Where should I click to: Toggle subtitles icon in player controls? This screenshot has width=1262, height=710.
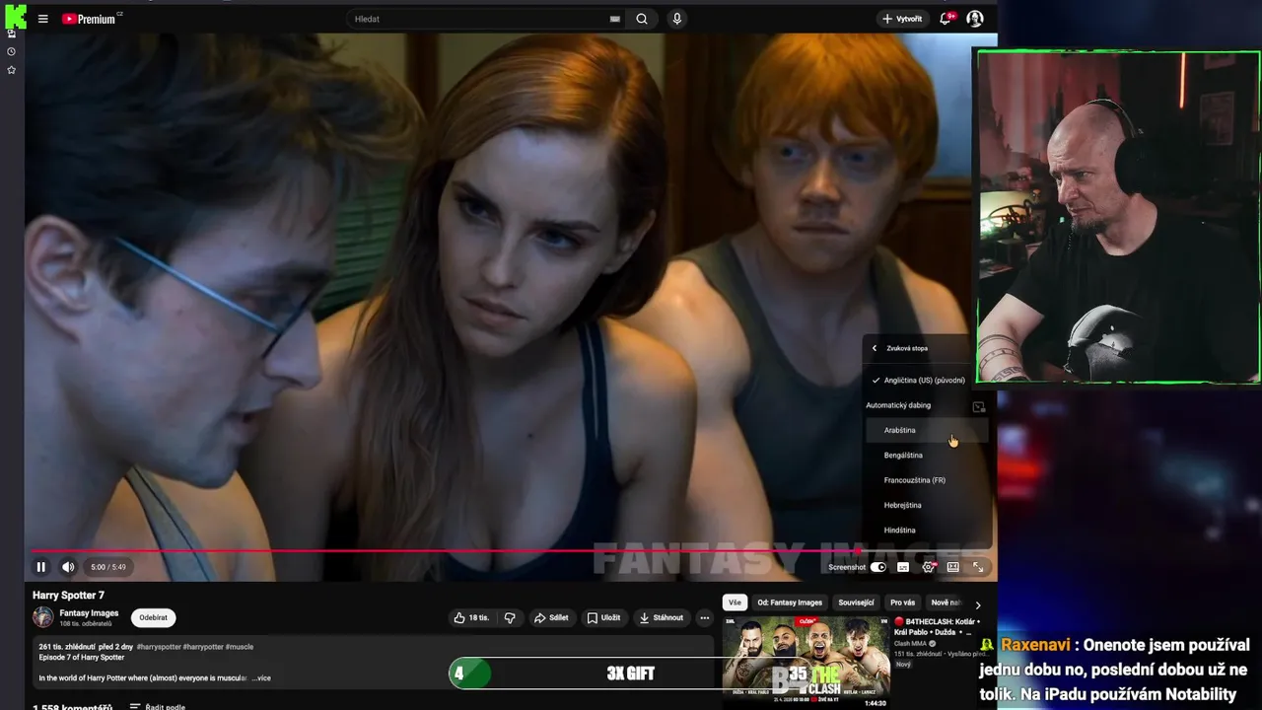coord(903,567)
